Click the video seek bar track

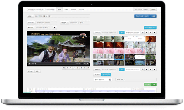55,64
